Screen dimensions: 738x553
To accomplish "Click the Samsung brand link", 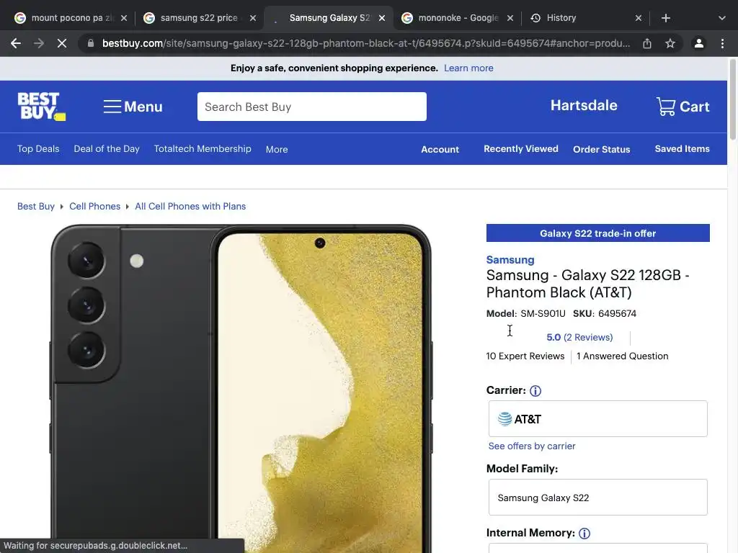I will [x=510, y=259].
